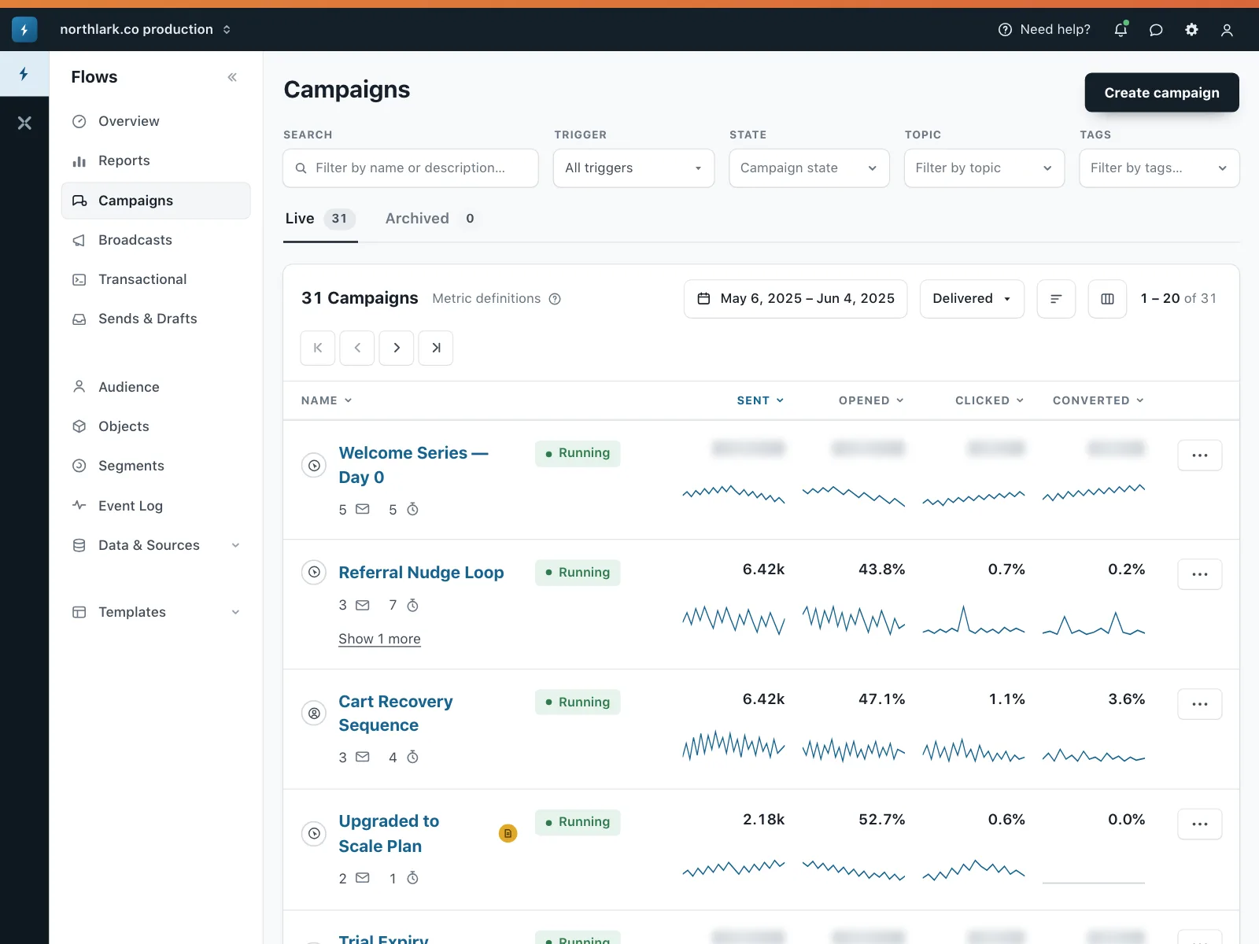1259x944 pixels.
Task: Open user profile icon
Action: tap(1227, 30)
